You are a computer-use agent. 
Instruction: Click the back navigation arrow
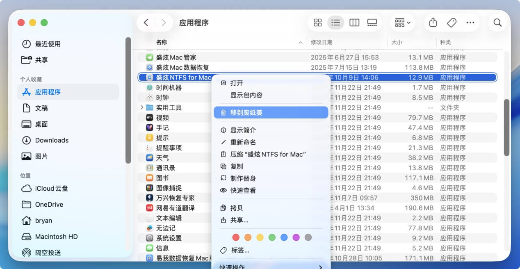146,23
